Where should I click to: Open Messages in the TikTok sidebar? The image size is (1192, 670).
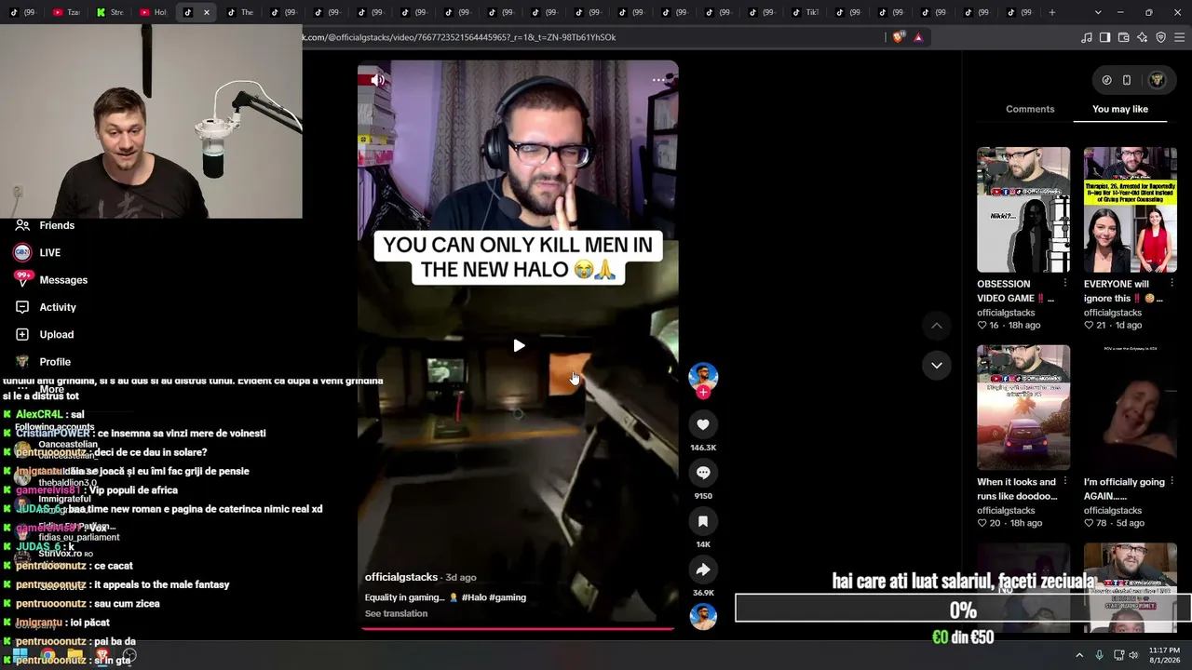point(50,280)
